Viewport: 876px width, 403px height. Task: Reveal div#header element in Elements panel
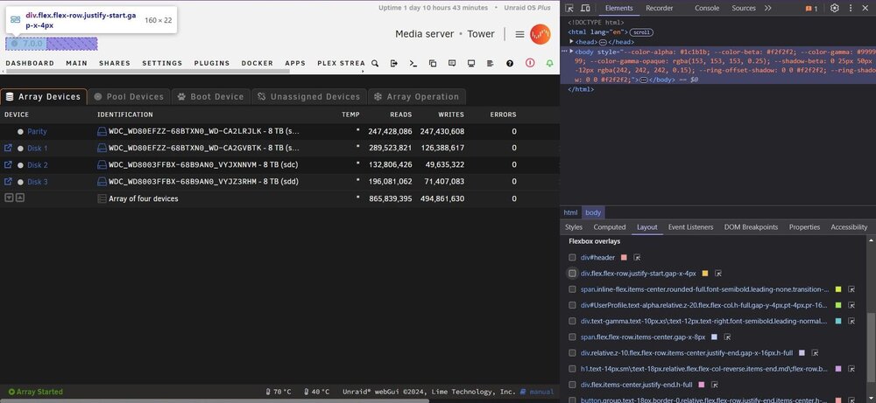637,258
